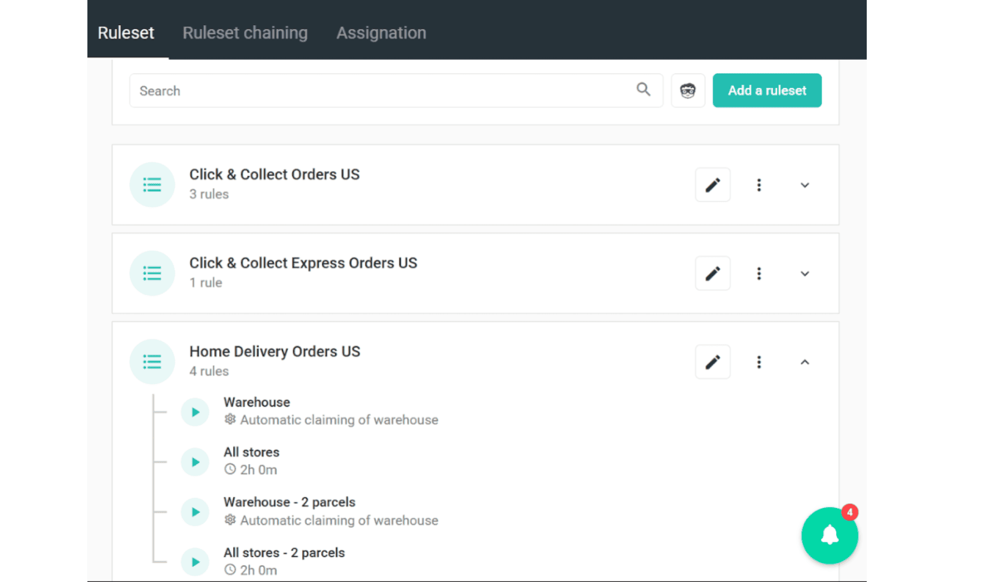Screen dimensions: 986x582
Task: Click the nerd-face glasses icon button
Action: [687, 90]
